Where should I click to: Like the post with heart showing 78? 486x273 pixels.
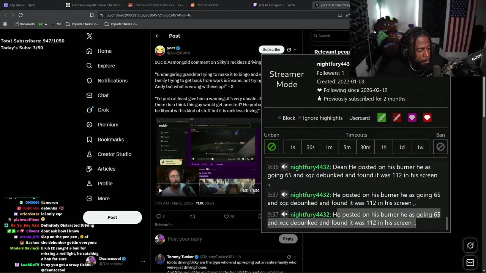point(229,216)
